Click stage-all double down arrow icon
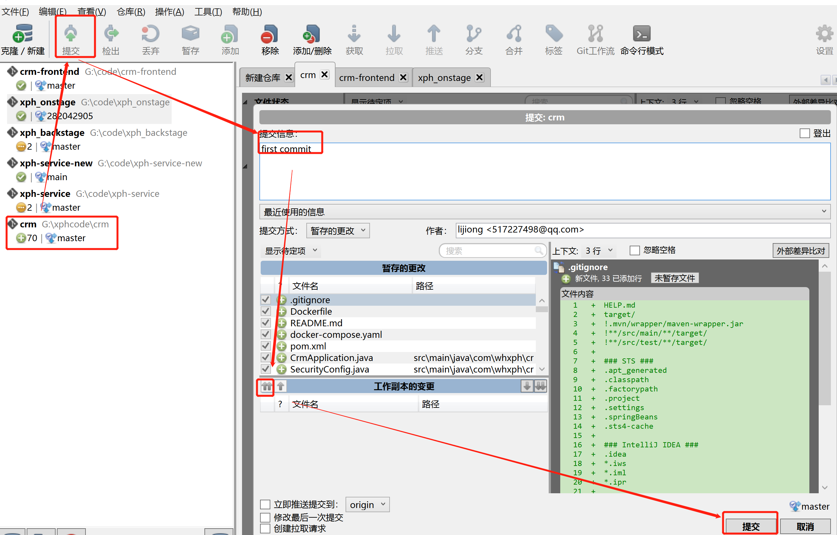The height and width of the screenshot is (535, 837). click(540, 386)
